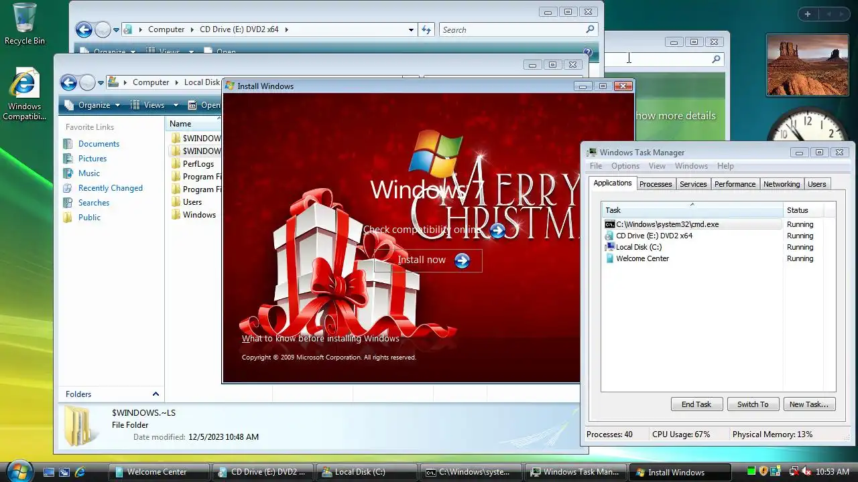This screenshot has height=482, width=858.
Task: Open the Windows menu in Task Manager
Action: click(x=691, y=166)
